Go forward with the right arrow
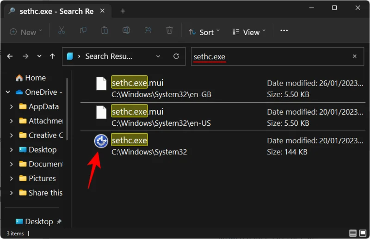Viewport: 370px width, 239px height. (25, 56)
